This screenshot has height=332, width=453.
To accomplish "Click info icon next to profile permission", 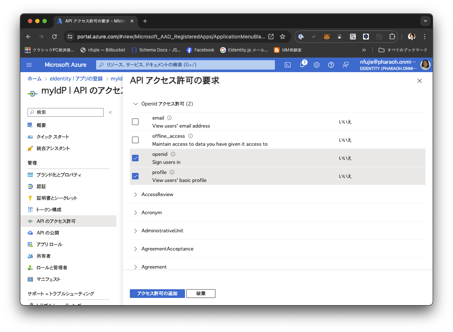I will tap(172, 172).
